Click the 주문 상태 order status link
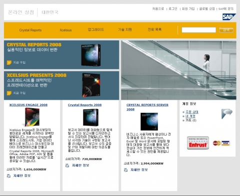 [x=192, y=112]
